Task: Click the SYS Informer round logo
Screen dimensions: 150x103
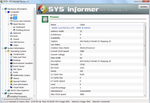Action: coord(42,9)
